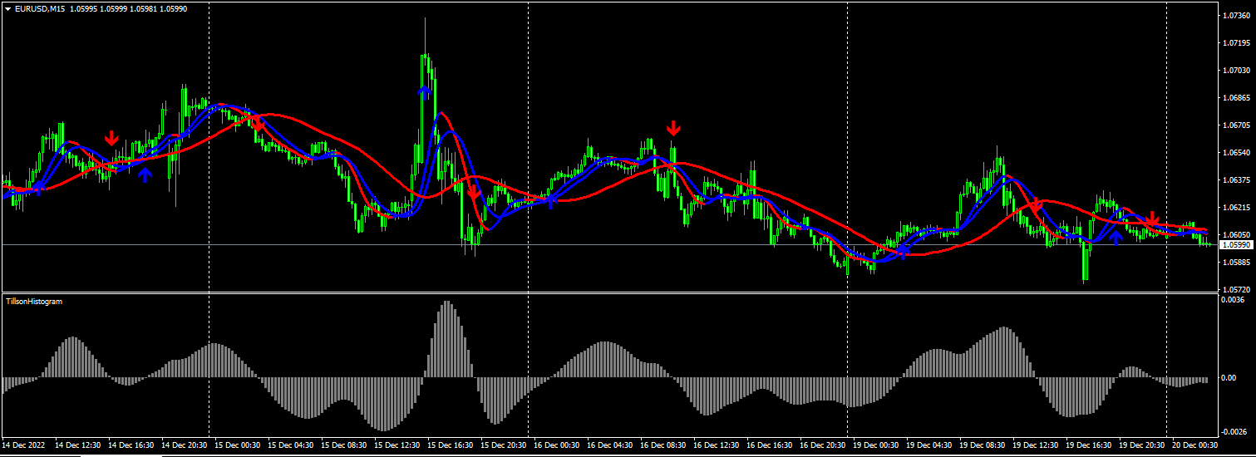Click the 19 Dec 16:30 time label

(x=1089, y=445)
